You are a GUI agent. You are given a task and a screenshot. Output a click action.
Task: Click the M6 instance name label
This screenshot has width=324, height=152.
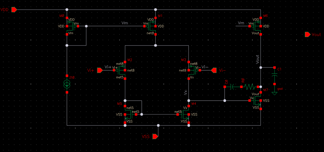pos(265,16)
